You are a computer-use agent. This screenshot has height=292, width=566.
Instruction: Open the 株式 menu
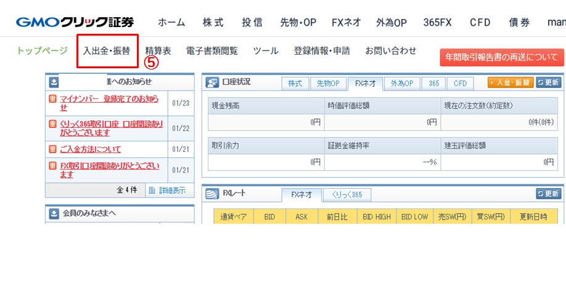(x=213, y=23)
